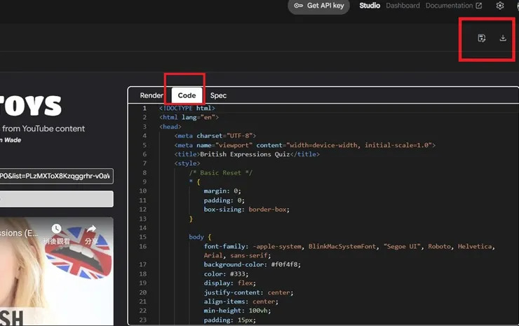Click the 'min-height: 100vh;' line
Screen dimensions: 519x326
[237, 311]
